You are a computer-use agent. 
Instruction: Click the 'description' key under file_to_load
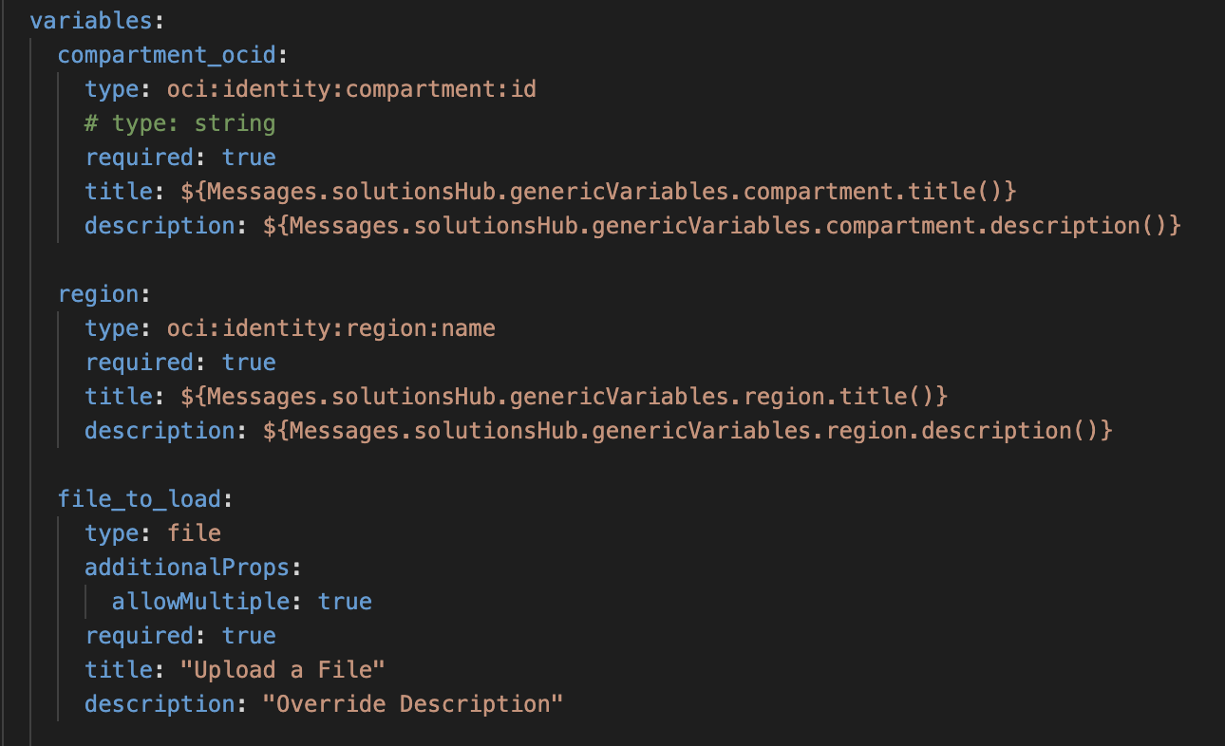(160, 704)
